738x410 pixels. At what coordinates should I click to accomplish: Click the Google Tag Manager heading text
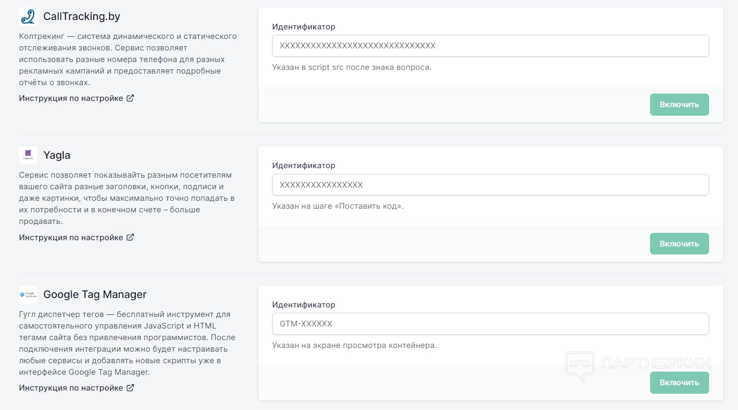(x=95, y=294)
